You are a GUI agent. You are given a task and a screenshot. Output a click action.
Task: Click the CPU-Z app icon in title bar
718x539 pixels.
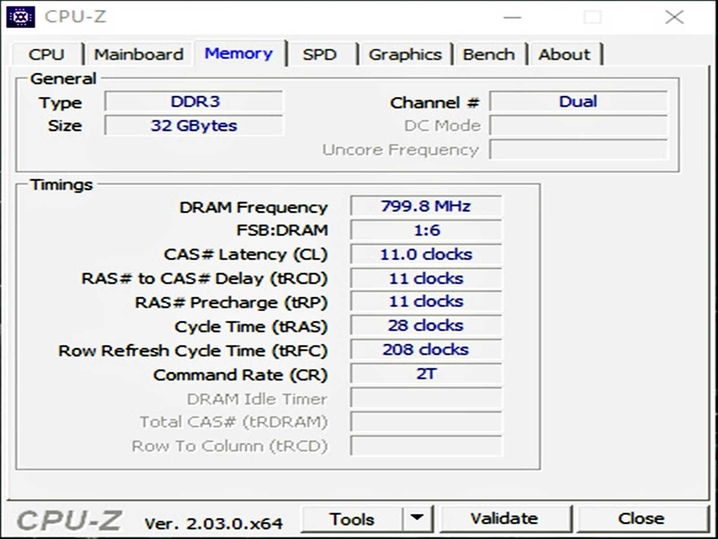[x=21, y=17]
